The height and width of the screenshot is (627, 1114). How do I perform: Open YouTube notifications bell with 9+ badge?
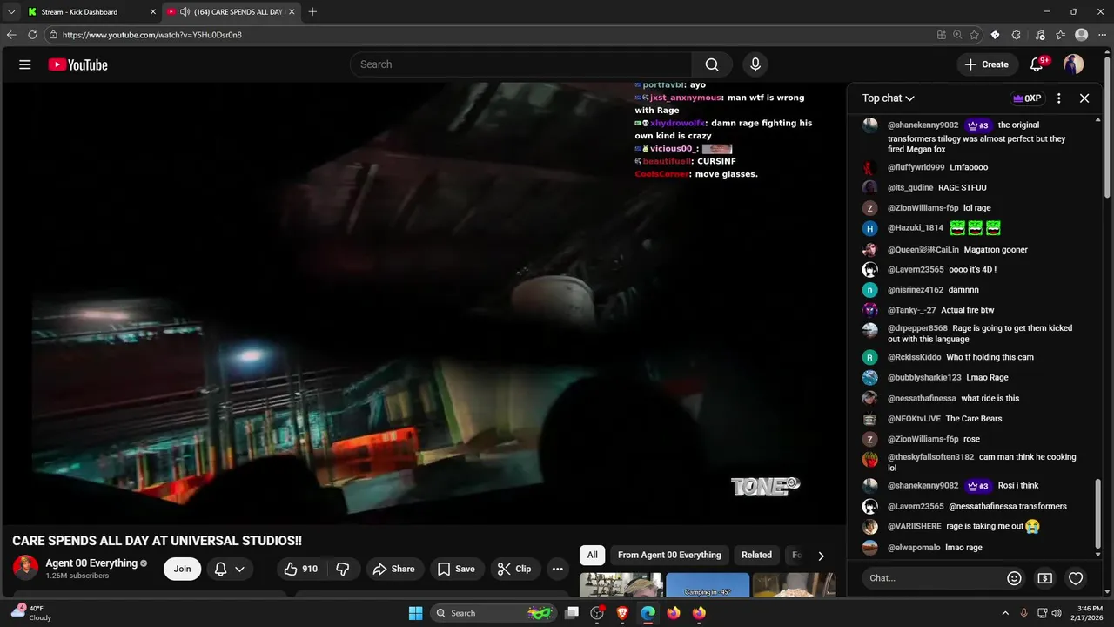1037,64
